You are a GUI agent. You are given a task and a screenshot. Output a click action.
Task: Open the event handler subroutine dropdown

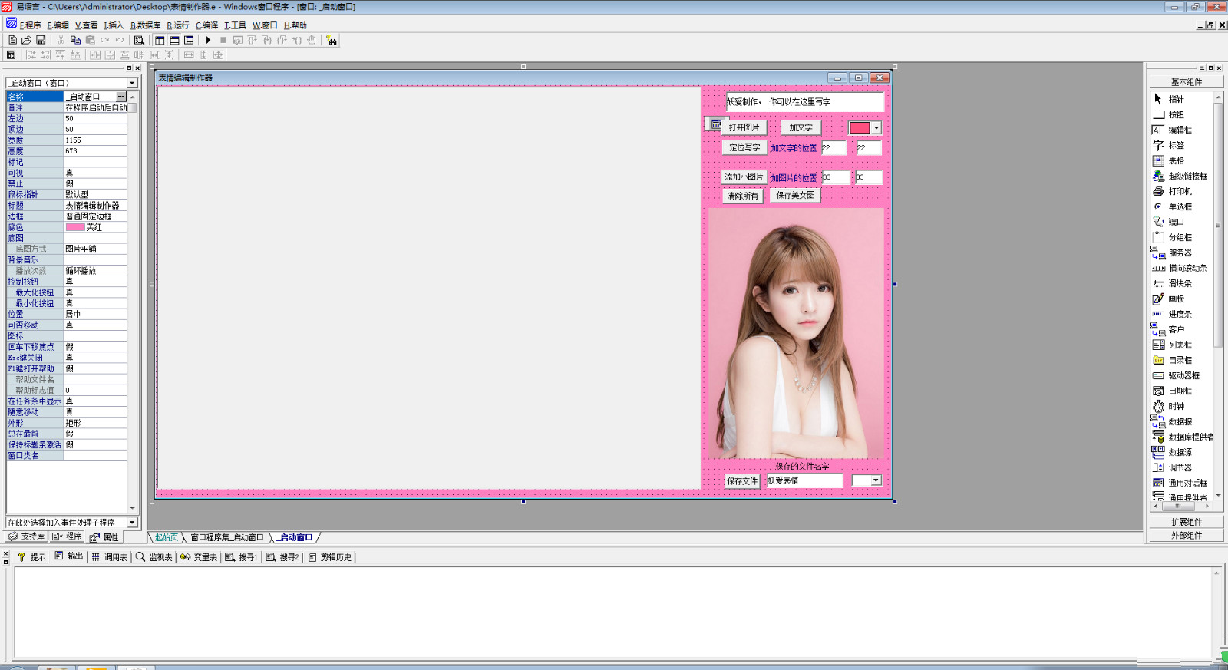[132, 523]
